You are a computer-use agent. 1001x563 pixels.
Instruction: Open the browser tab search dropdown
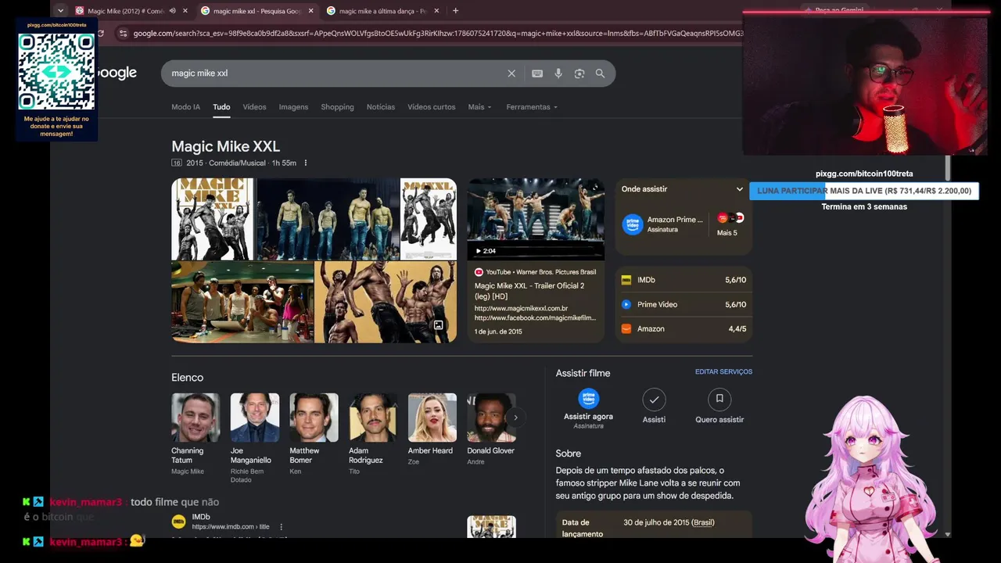(x=60, y=11)
